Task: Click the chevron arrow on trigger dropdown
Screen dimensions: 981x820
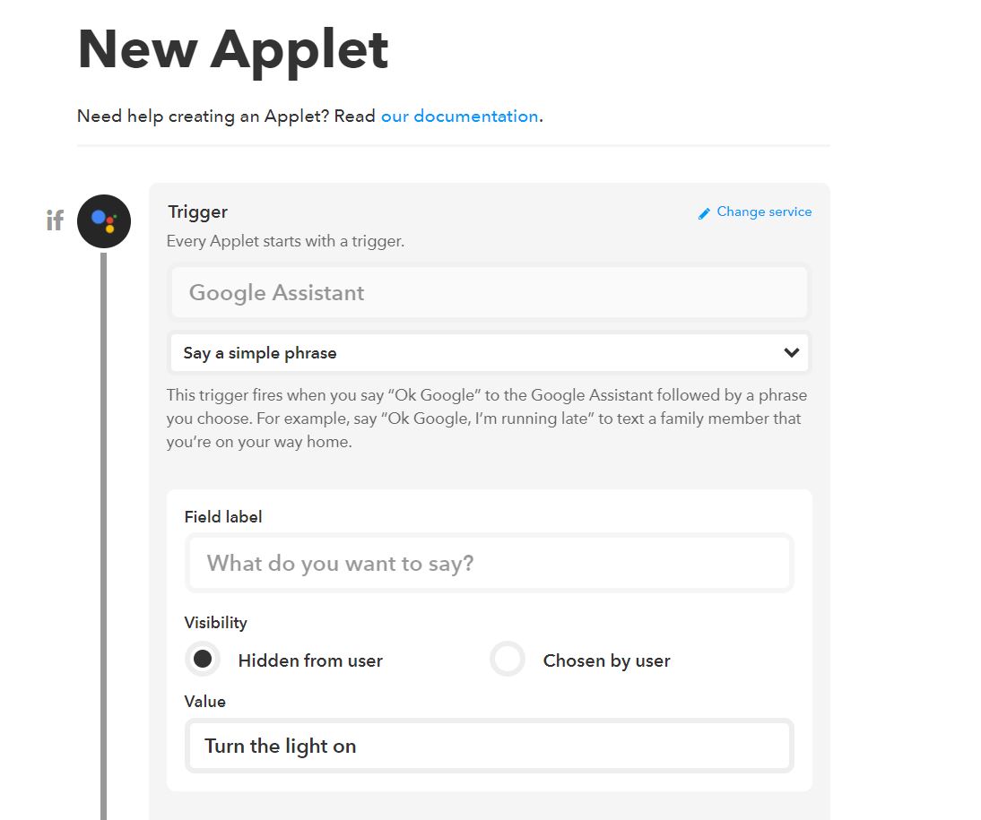Action: pyautogui.click(x=791, y=353)
